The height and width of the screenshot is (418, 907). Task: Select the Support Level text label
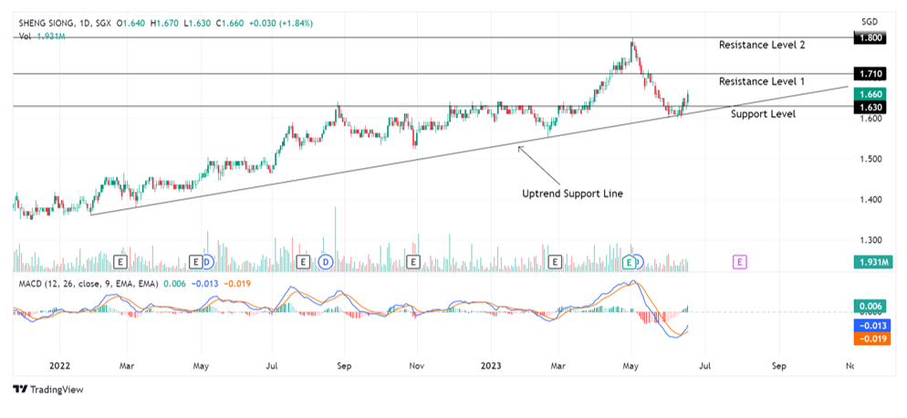[x=763, y=114]
